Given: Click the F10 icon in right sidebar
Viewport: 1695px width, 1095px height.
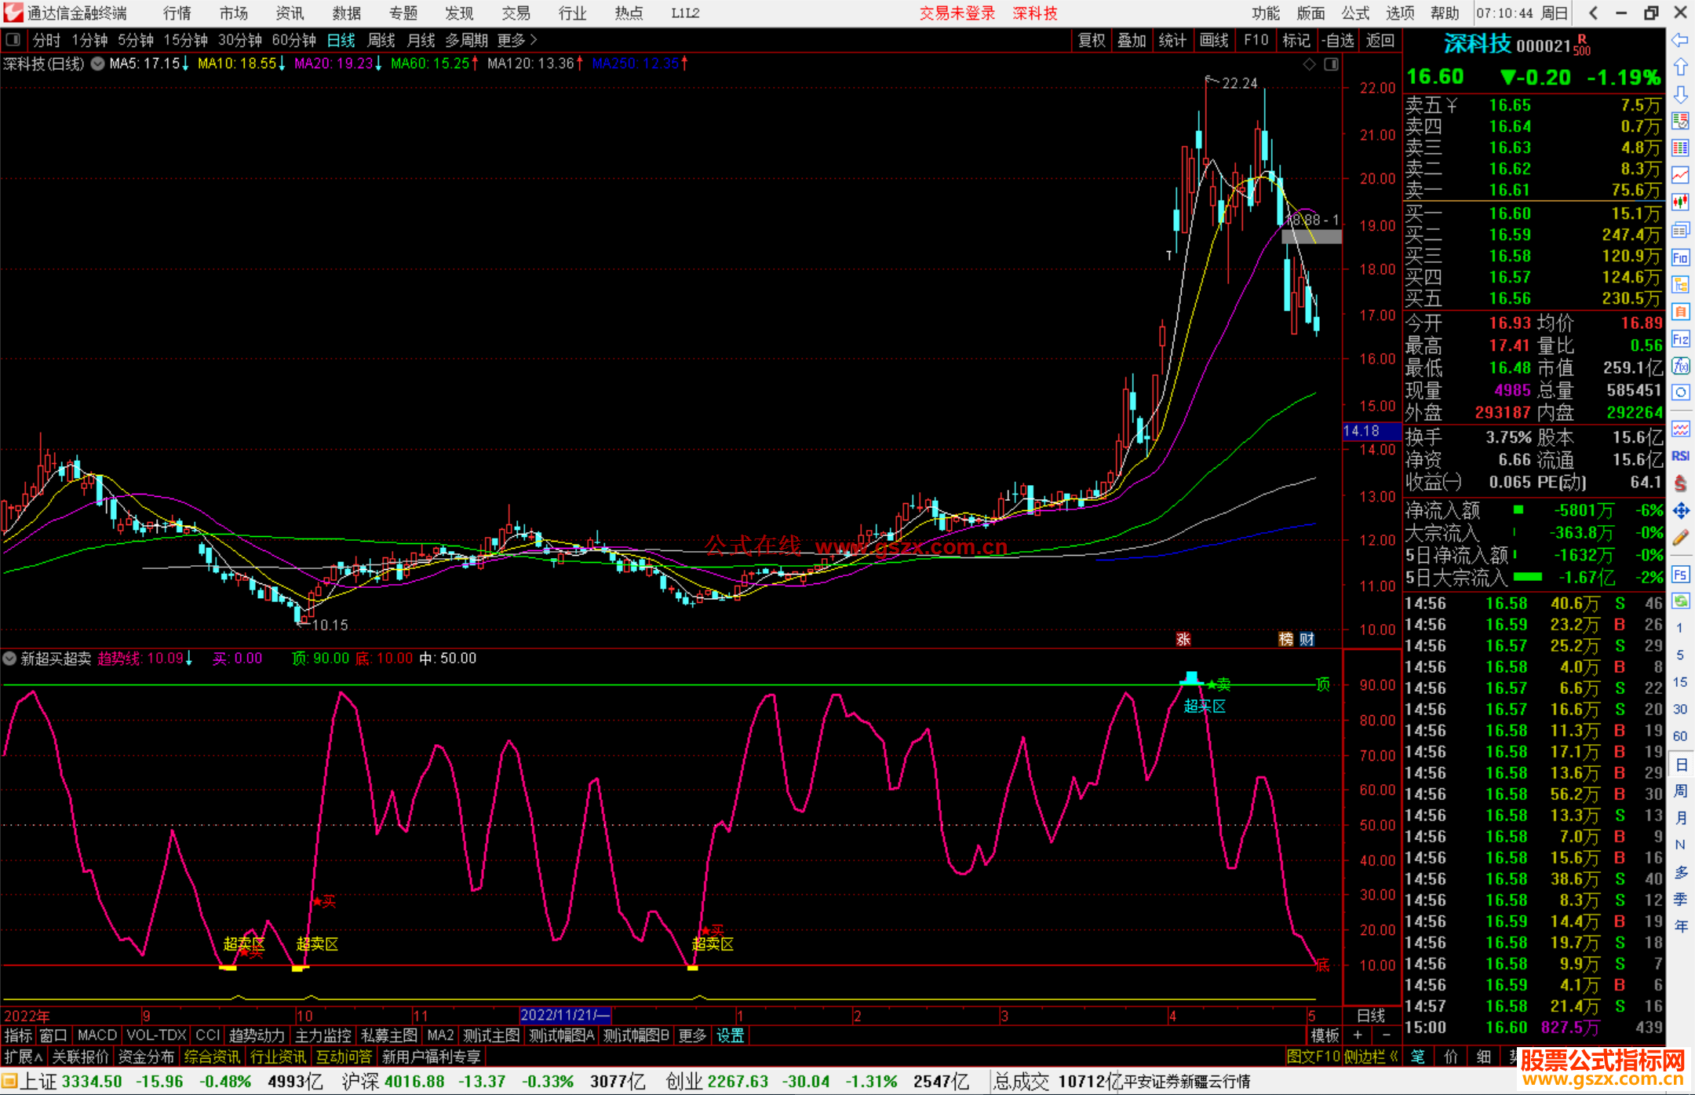Looking at the screenshot, I should (1680, 257).
